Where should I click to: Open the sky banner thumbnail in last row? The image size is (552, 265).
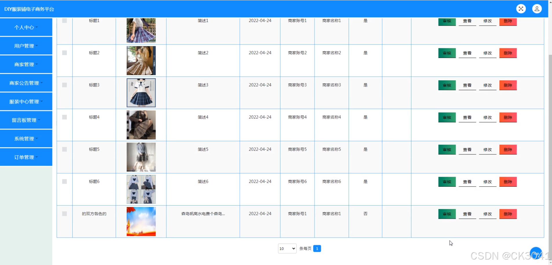141,221
